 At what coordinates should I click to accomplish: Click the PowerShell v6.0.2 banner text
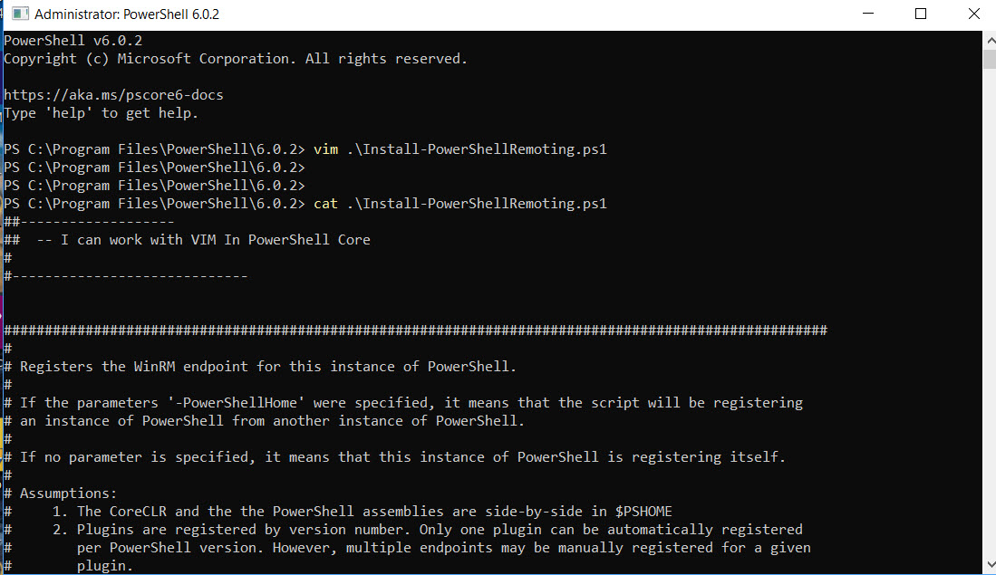click(x=73, y=40)
